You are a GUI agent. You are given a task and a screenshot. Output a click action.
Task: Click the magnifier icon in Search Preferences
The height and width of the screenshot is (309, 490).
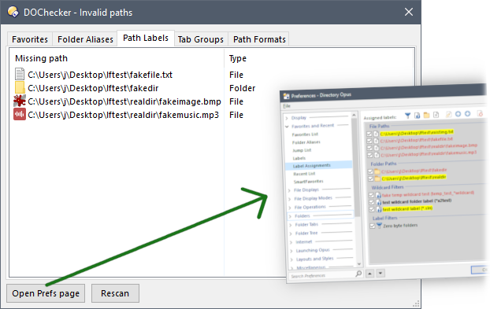point(358,274)
